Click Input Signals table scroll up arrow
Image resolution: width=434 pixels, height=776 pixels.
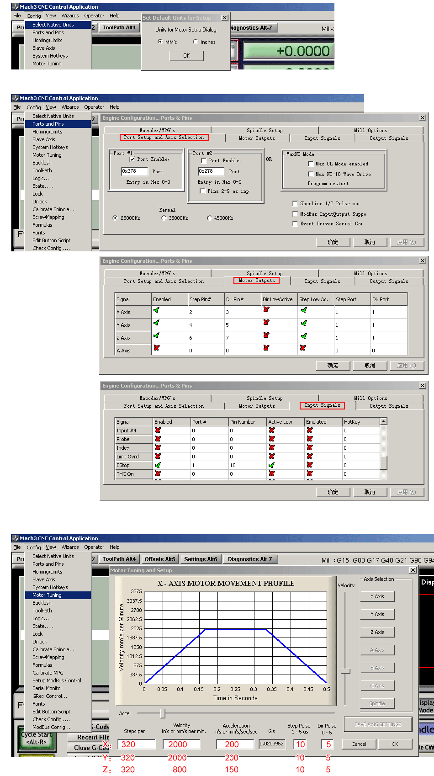point(384,421)
